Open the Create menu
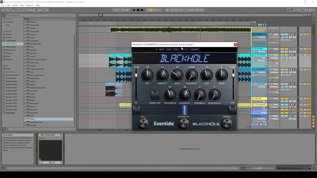 coord(15,5)
